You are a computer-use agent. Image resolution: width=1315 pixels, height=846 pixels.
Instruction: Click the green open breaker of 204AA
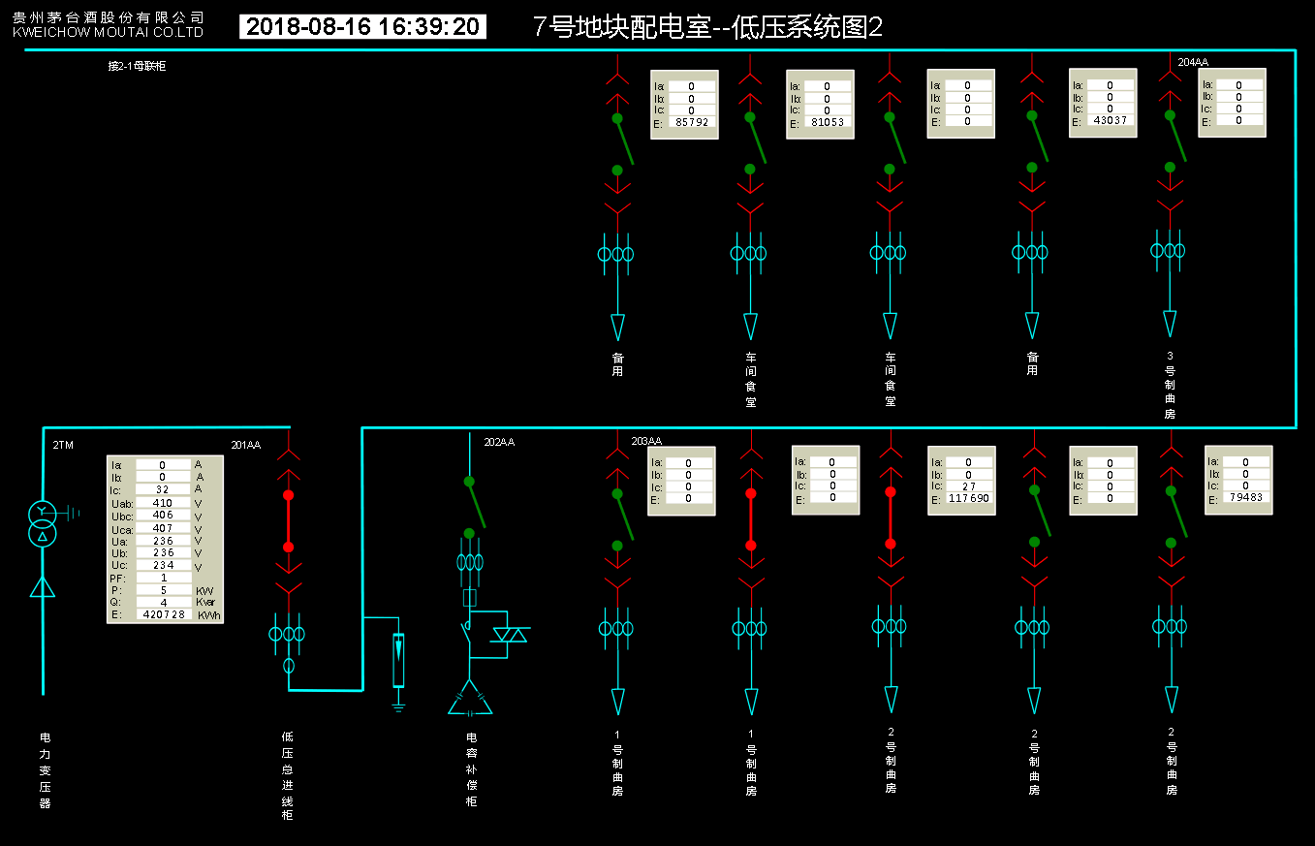pos(1174,141)
